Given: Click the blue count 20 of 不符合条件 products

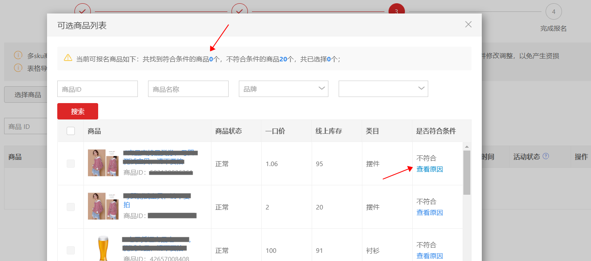Looking at the screenshot, I should (x=283, y=59).
